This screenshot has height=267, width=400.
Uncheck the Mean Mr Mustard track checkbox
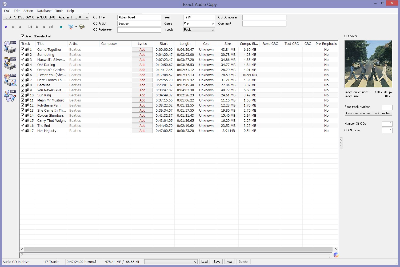coord(23,100)
